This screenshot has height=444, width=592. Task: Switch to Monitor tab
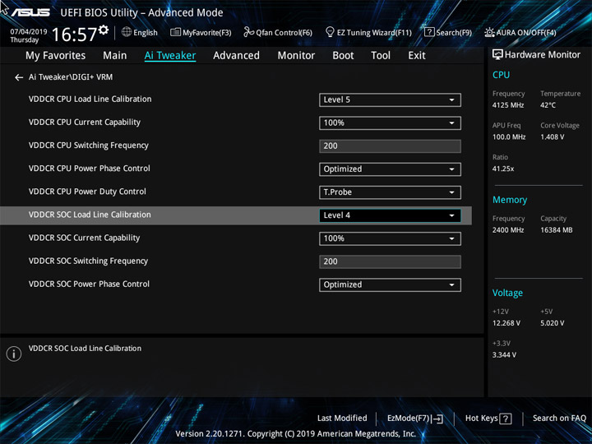tap(296, 56)
